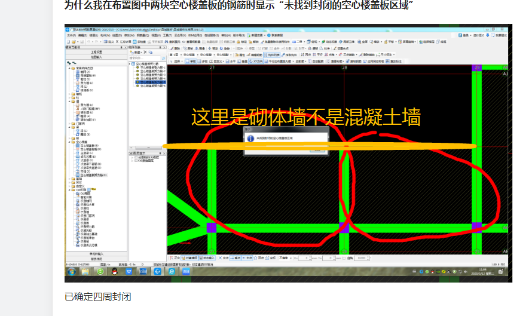The image size is (532, 316).
Task: Expand the 基础 tree folder
Action: tap(69, 179)
